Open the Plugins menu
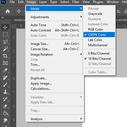The height and width of the screenshot is (127, 127). (98, 2)
